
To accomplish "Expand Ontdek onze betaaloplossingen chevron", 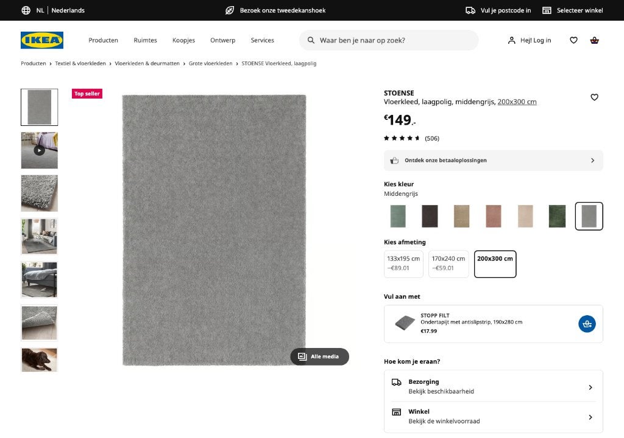I will [592, 161].
